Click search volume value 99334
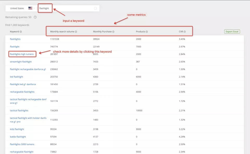Image resolution: width=250 pixels, height=154 pixels. click(x=53, y=129)
